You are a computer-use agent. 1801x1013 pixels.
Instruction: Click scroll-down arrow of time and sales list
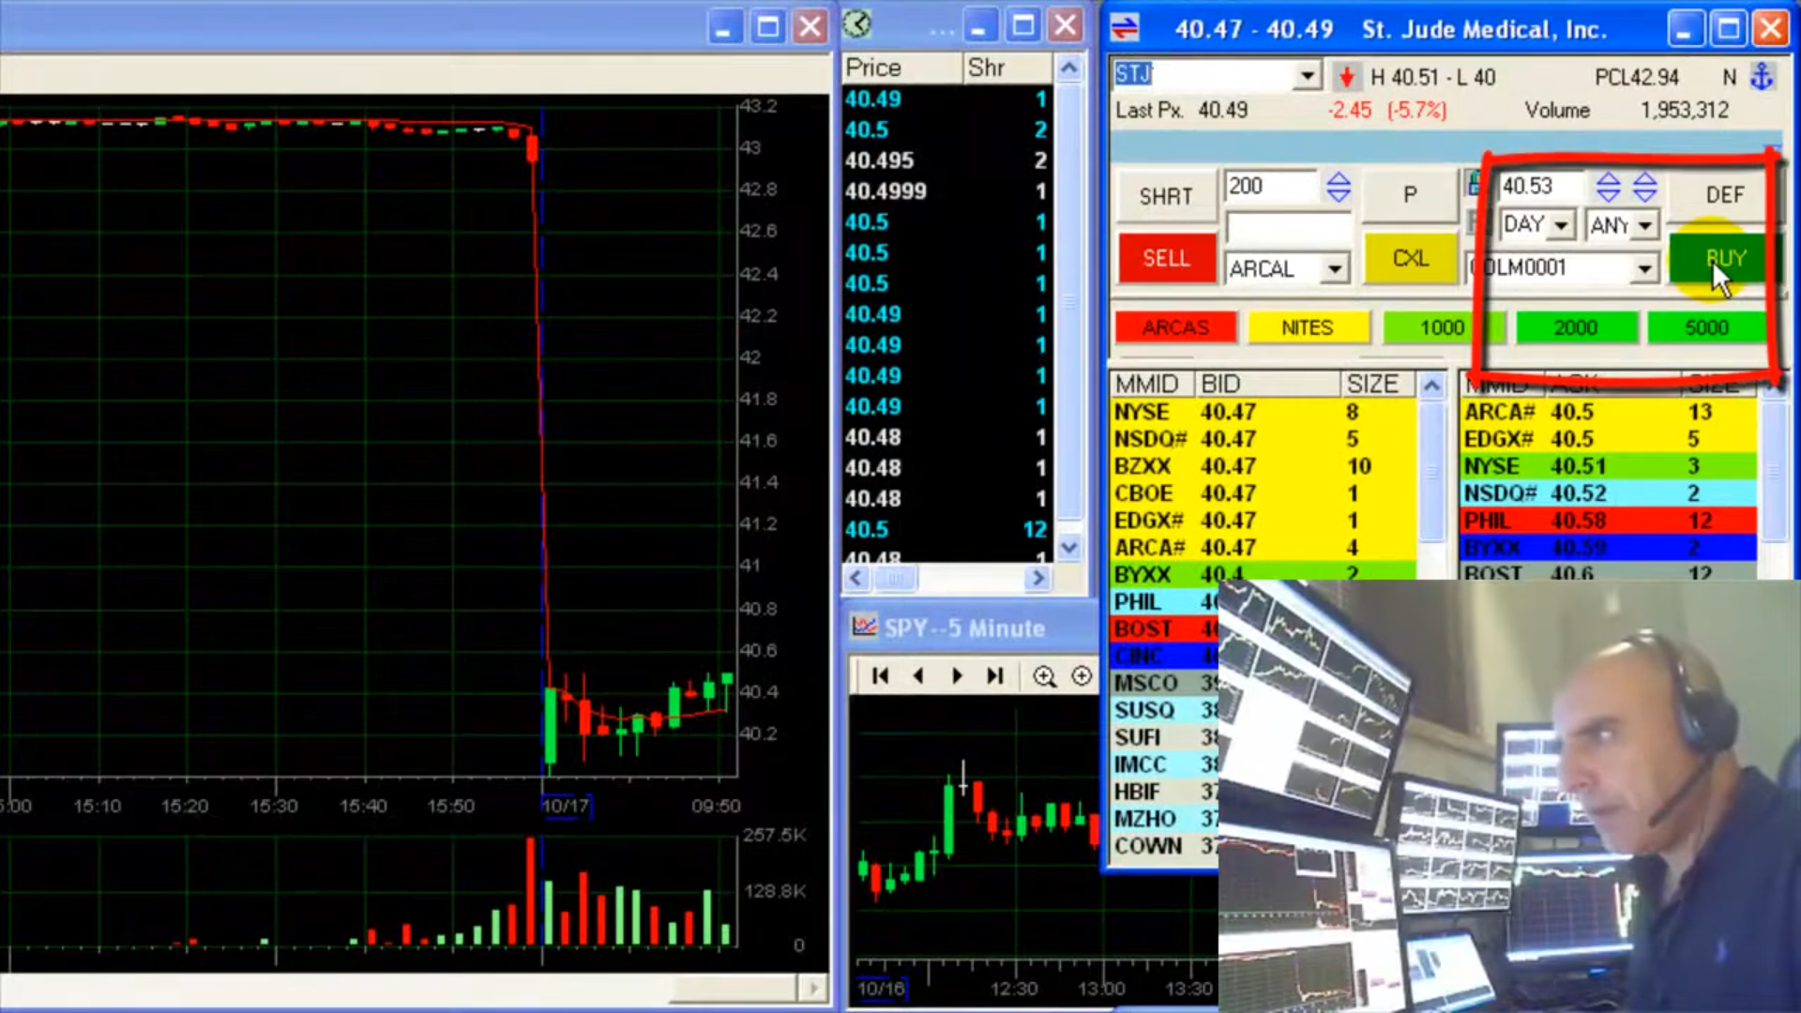coord(1068,547)
